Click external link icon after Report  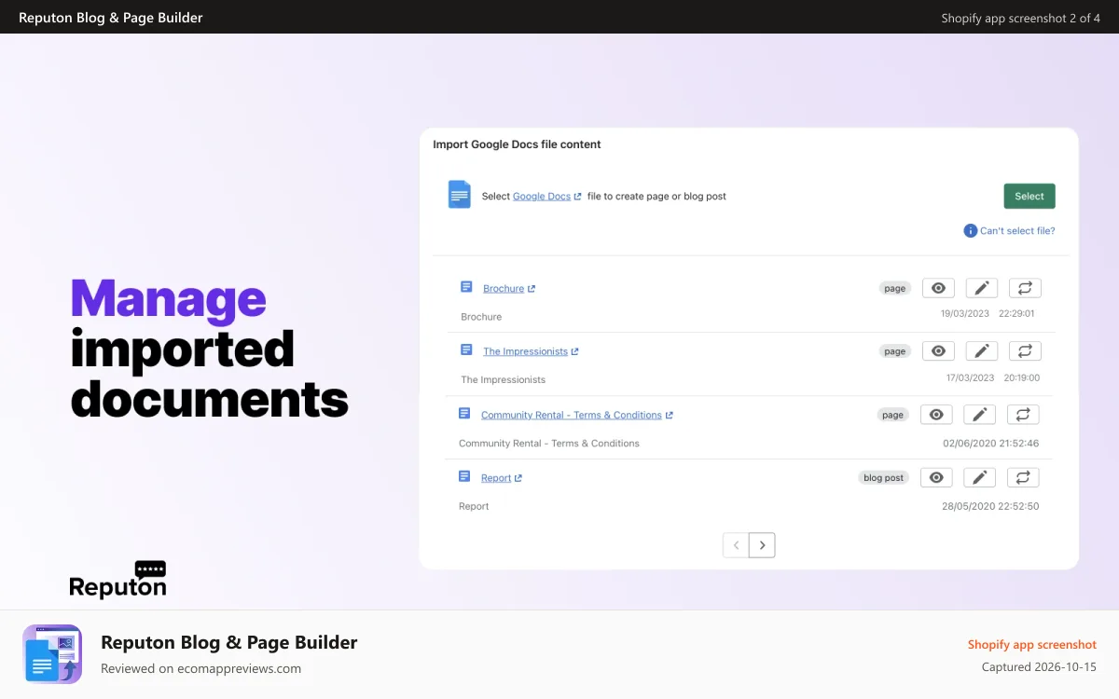click(x=518, y=478)
